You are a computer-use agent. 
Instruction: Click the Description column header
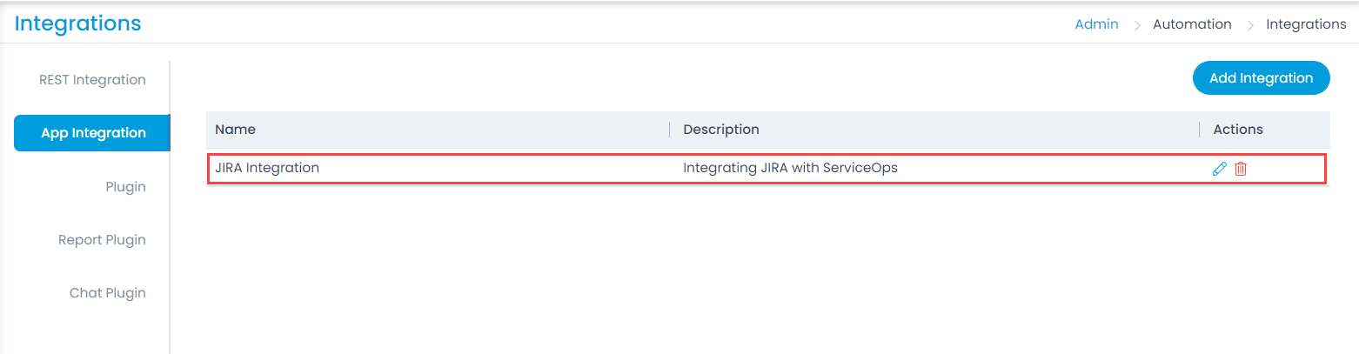point(721,130)
